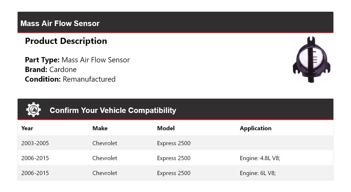Click the Confirm Your Vehicle Compatibility header

click(113, 110)
